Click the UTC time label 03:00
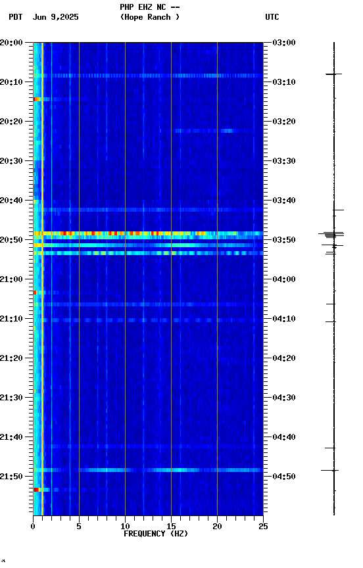Image resolution: width=363 pixels, height=568 pixels. pos(284,43)
